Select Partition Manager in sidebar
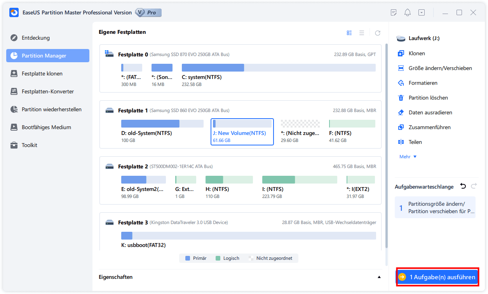 point(48,56)
